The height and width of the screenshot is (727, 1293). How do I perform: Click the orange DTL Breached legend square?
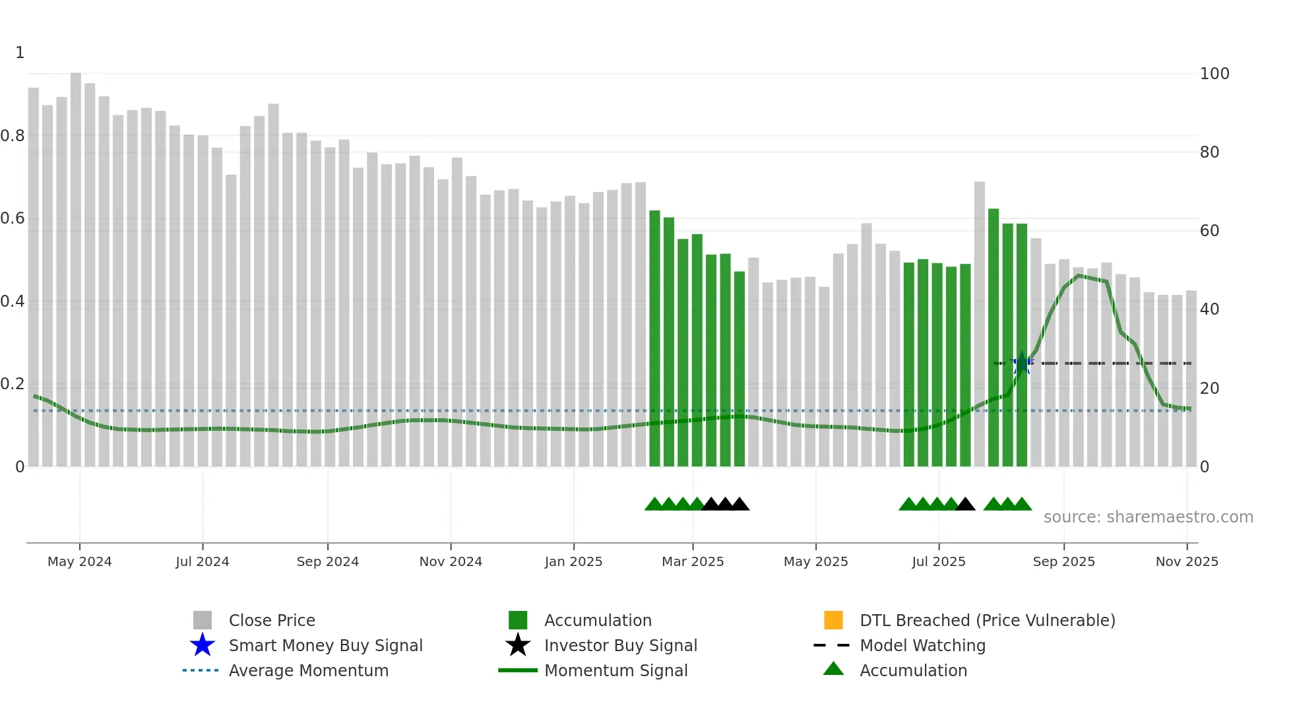pyautogui.click(x=833, y=620)
